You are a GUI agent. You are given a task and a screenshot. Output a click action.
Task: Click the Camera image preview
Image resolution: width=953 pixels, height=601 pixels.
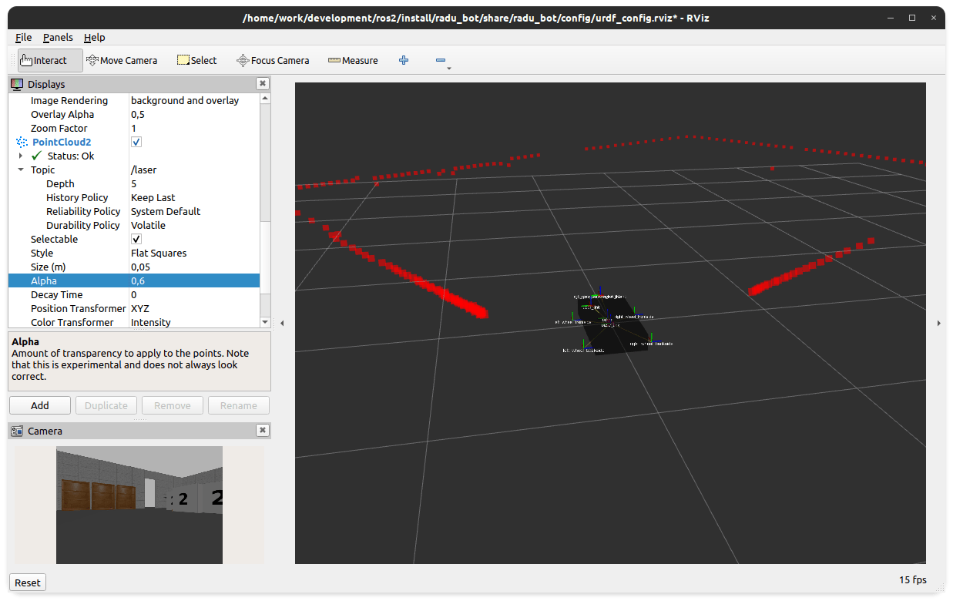pyautogui.click(x=139, y=505)
